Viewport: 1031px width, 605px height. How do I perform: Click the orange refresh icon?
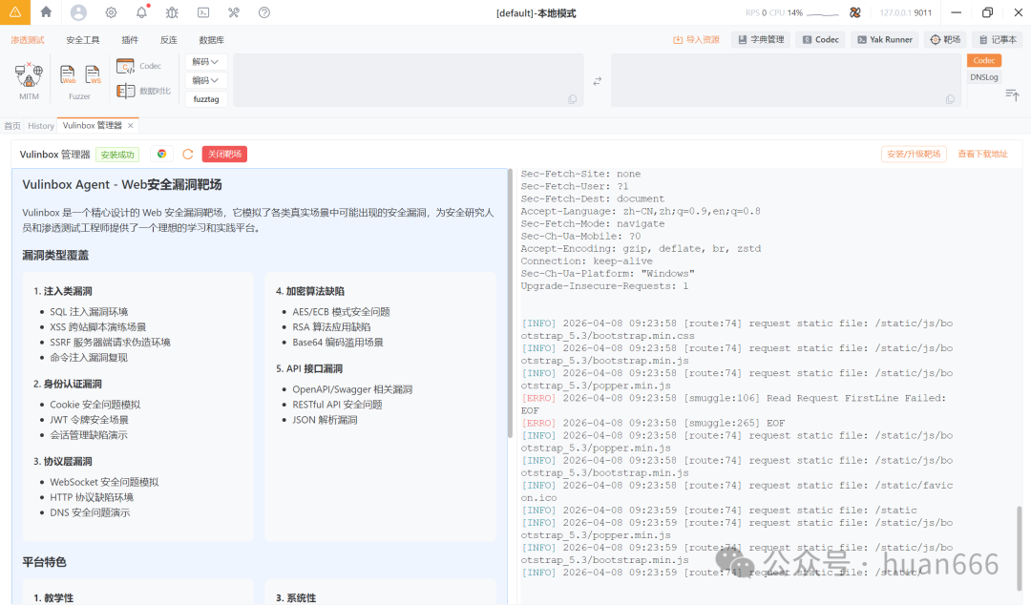pyautogui.click(x=187, y=154)
